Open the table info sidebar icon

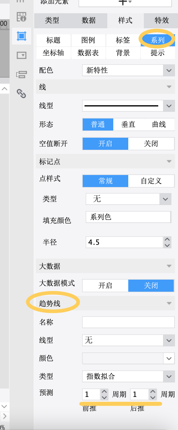22,17
